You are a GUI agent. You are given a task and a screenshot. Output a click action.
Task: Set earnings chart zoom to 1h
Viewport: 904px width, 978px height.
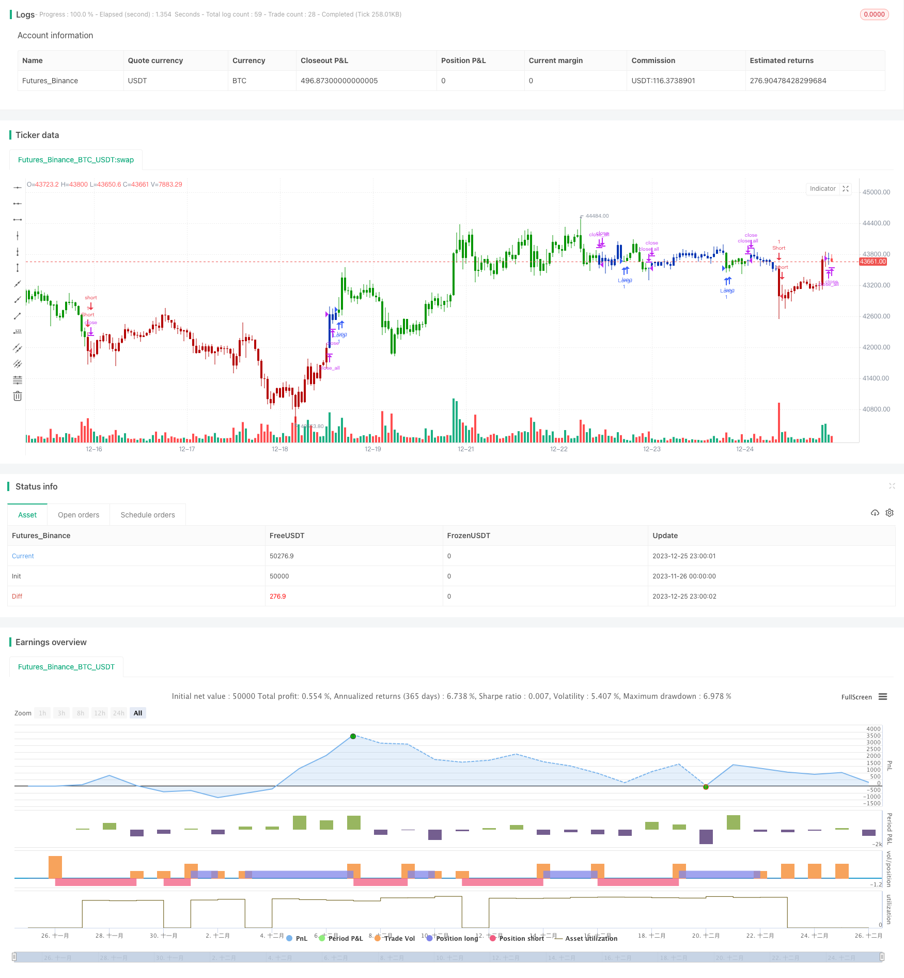[x=42, y=713]
